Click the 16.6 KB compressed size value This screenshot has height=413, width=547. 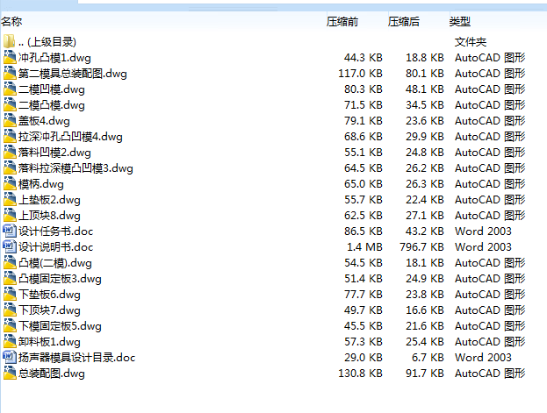coord(425,310)
